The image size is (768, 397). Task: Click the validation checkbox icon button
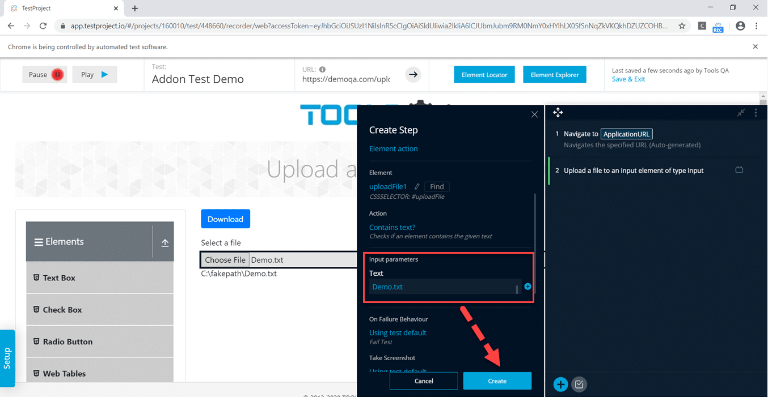pos(579,385)
